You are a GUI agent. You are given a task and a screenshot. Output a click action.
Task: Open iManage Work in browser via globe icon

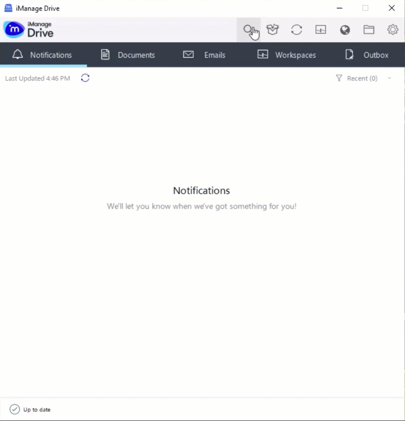point(345,30)
